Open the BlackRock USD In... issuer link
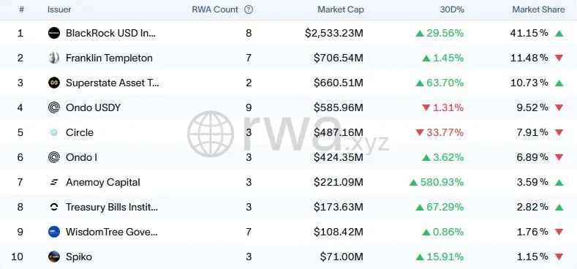 click(x=110, y=33)
